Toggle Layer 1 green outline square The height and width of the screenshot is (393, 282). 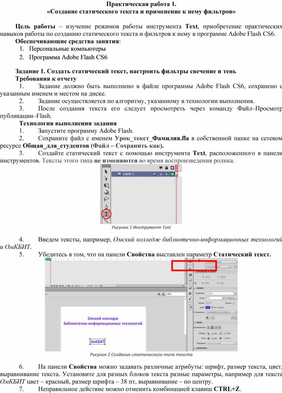(172, 174)
